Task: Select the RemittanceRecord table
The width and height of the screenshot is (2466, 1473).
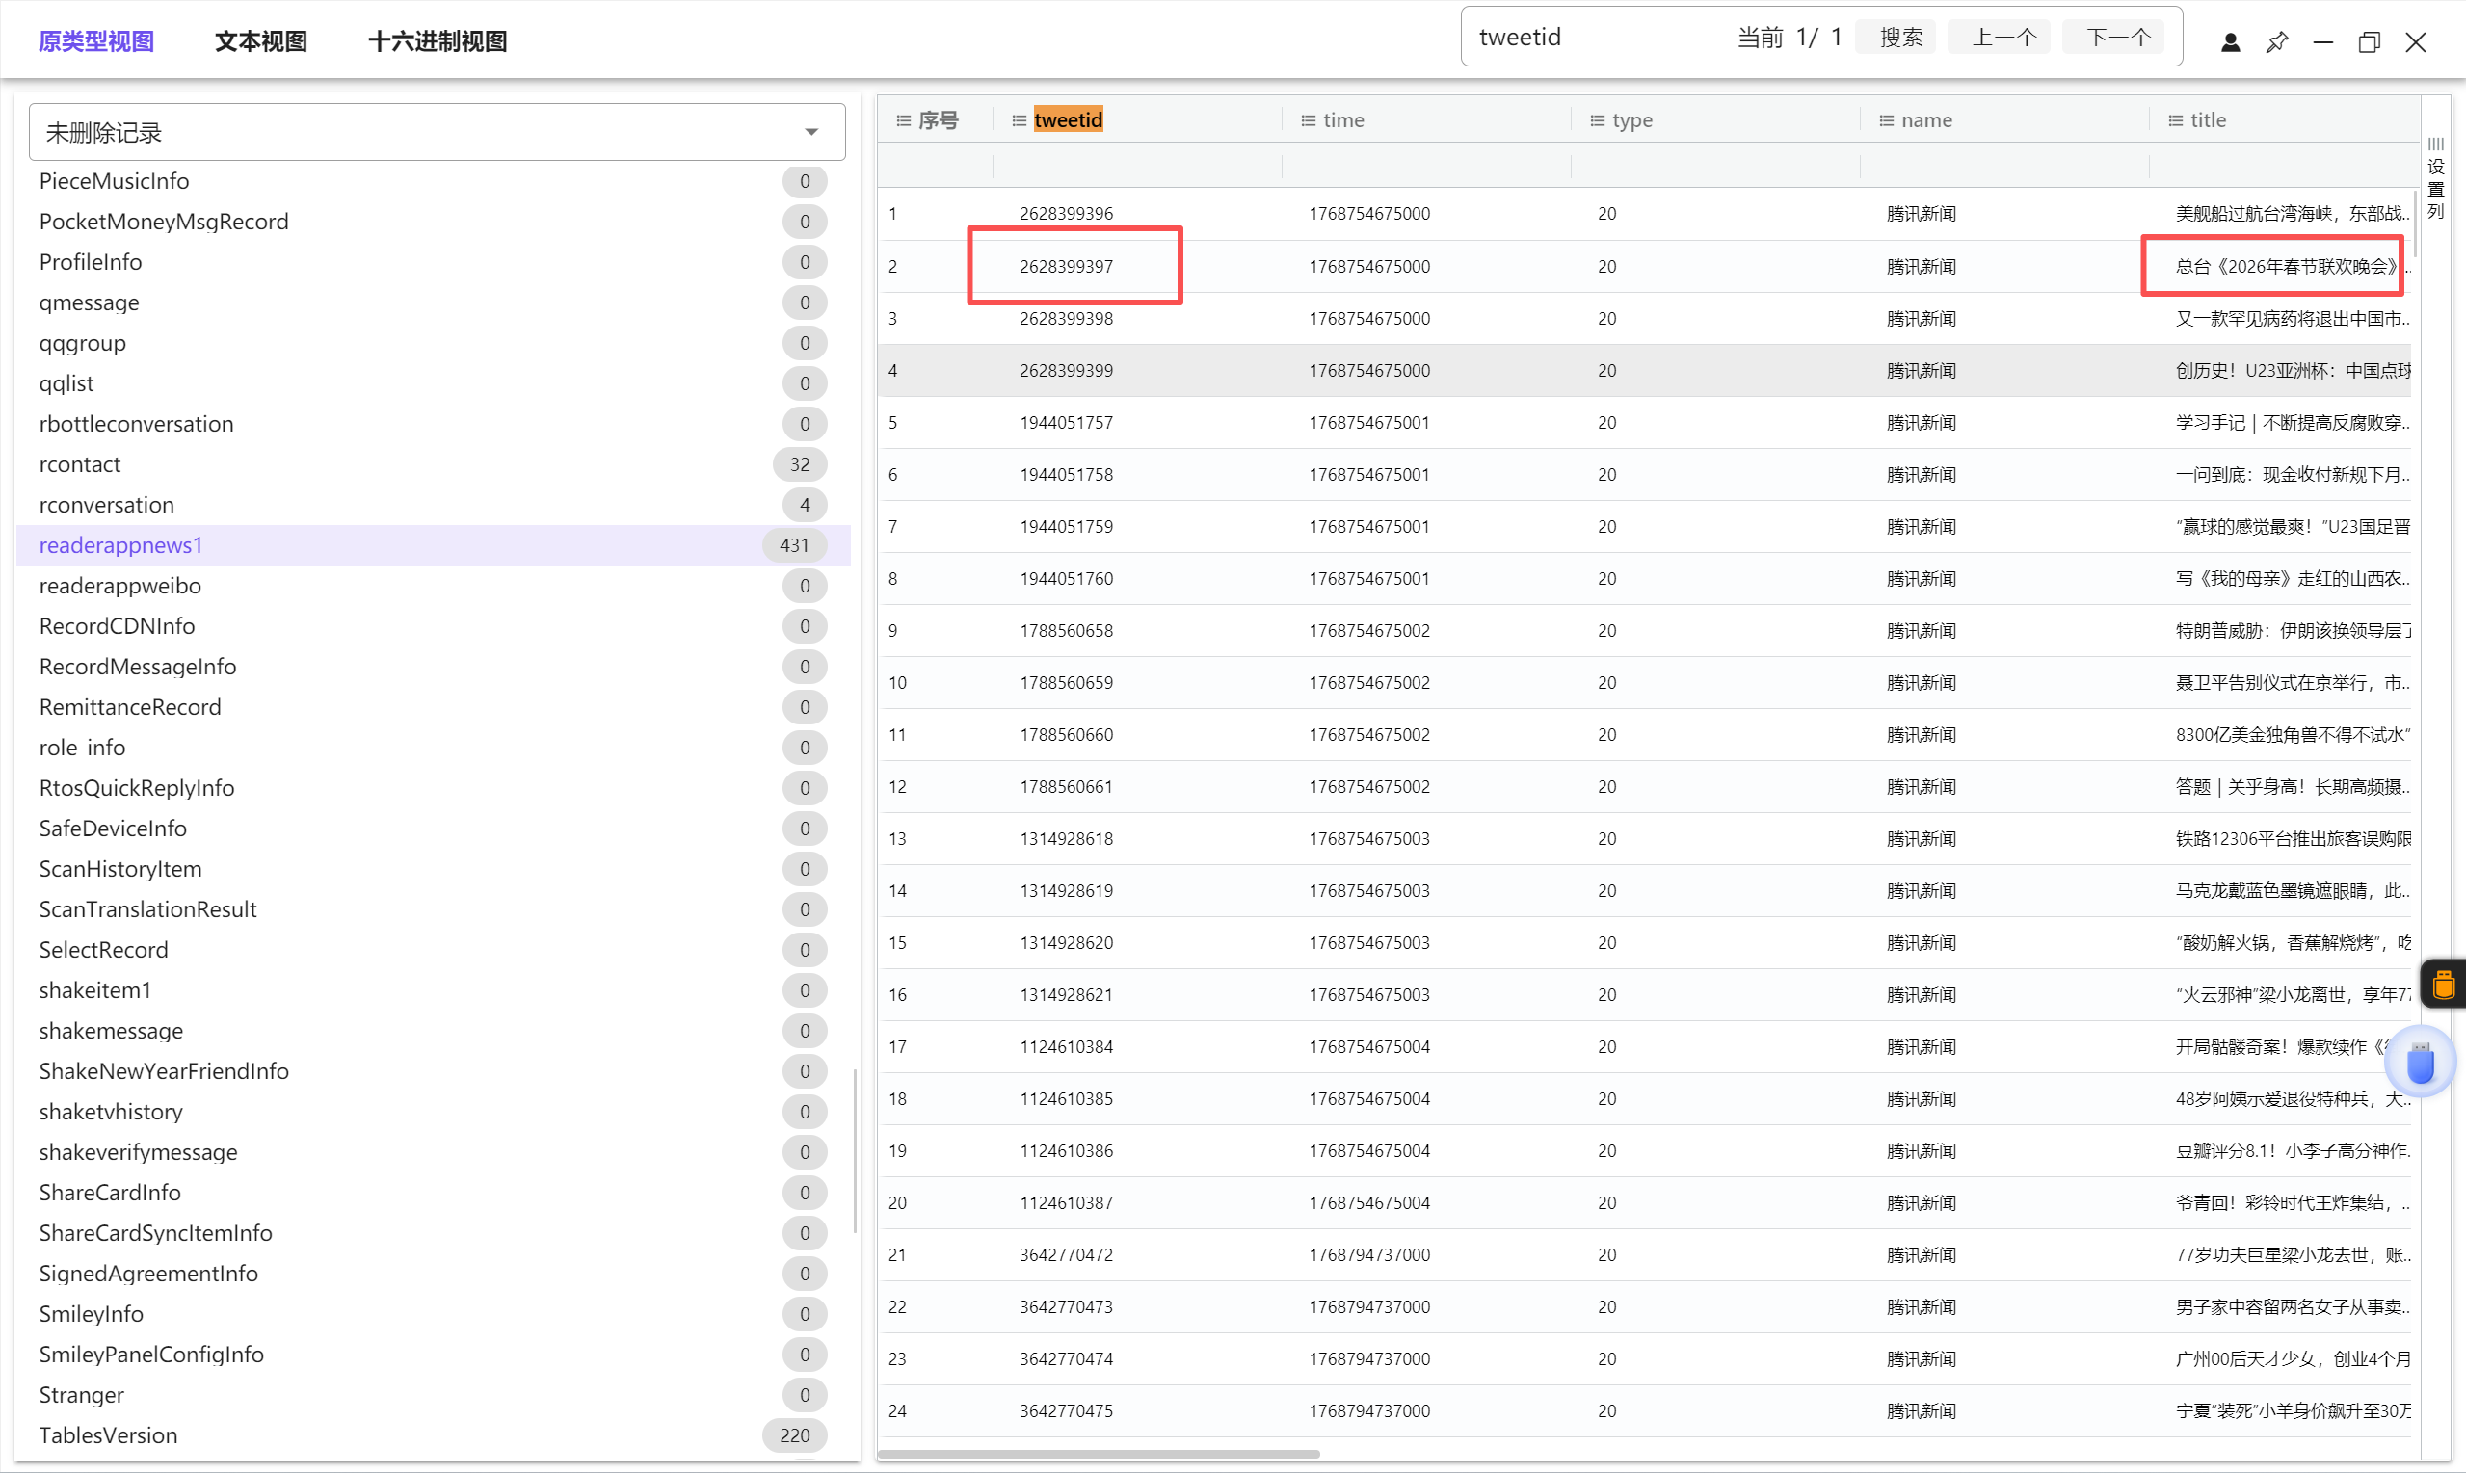Action: [433, 707]
